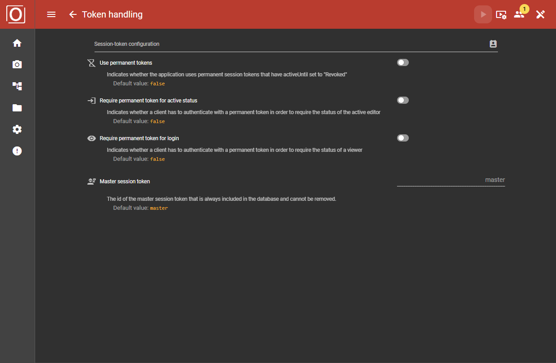This screenshot has width=556, height=363.
Task: Click the Token handling page title
Action: (x=112, y=14)
